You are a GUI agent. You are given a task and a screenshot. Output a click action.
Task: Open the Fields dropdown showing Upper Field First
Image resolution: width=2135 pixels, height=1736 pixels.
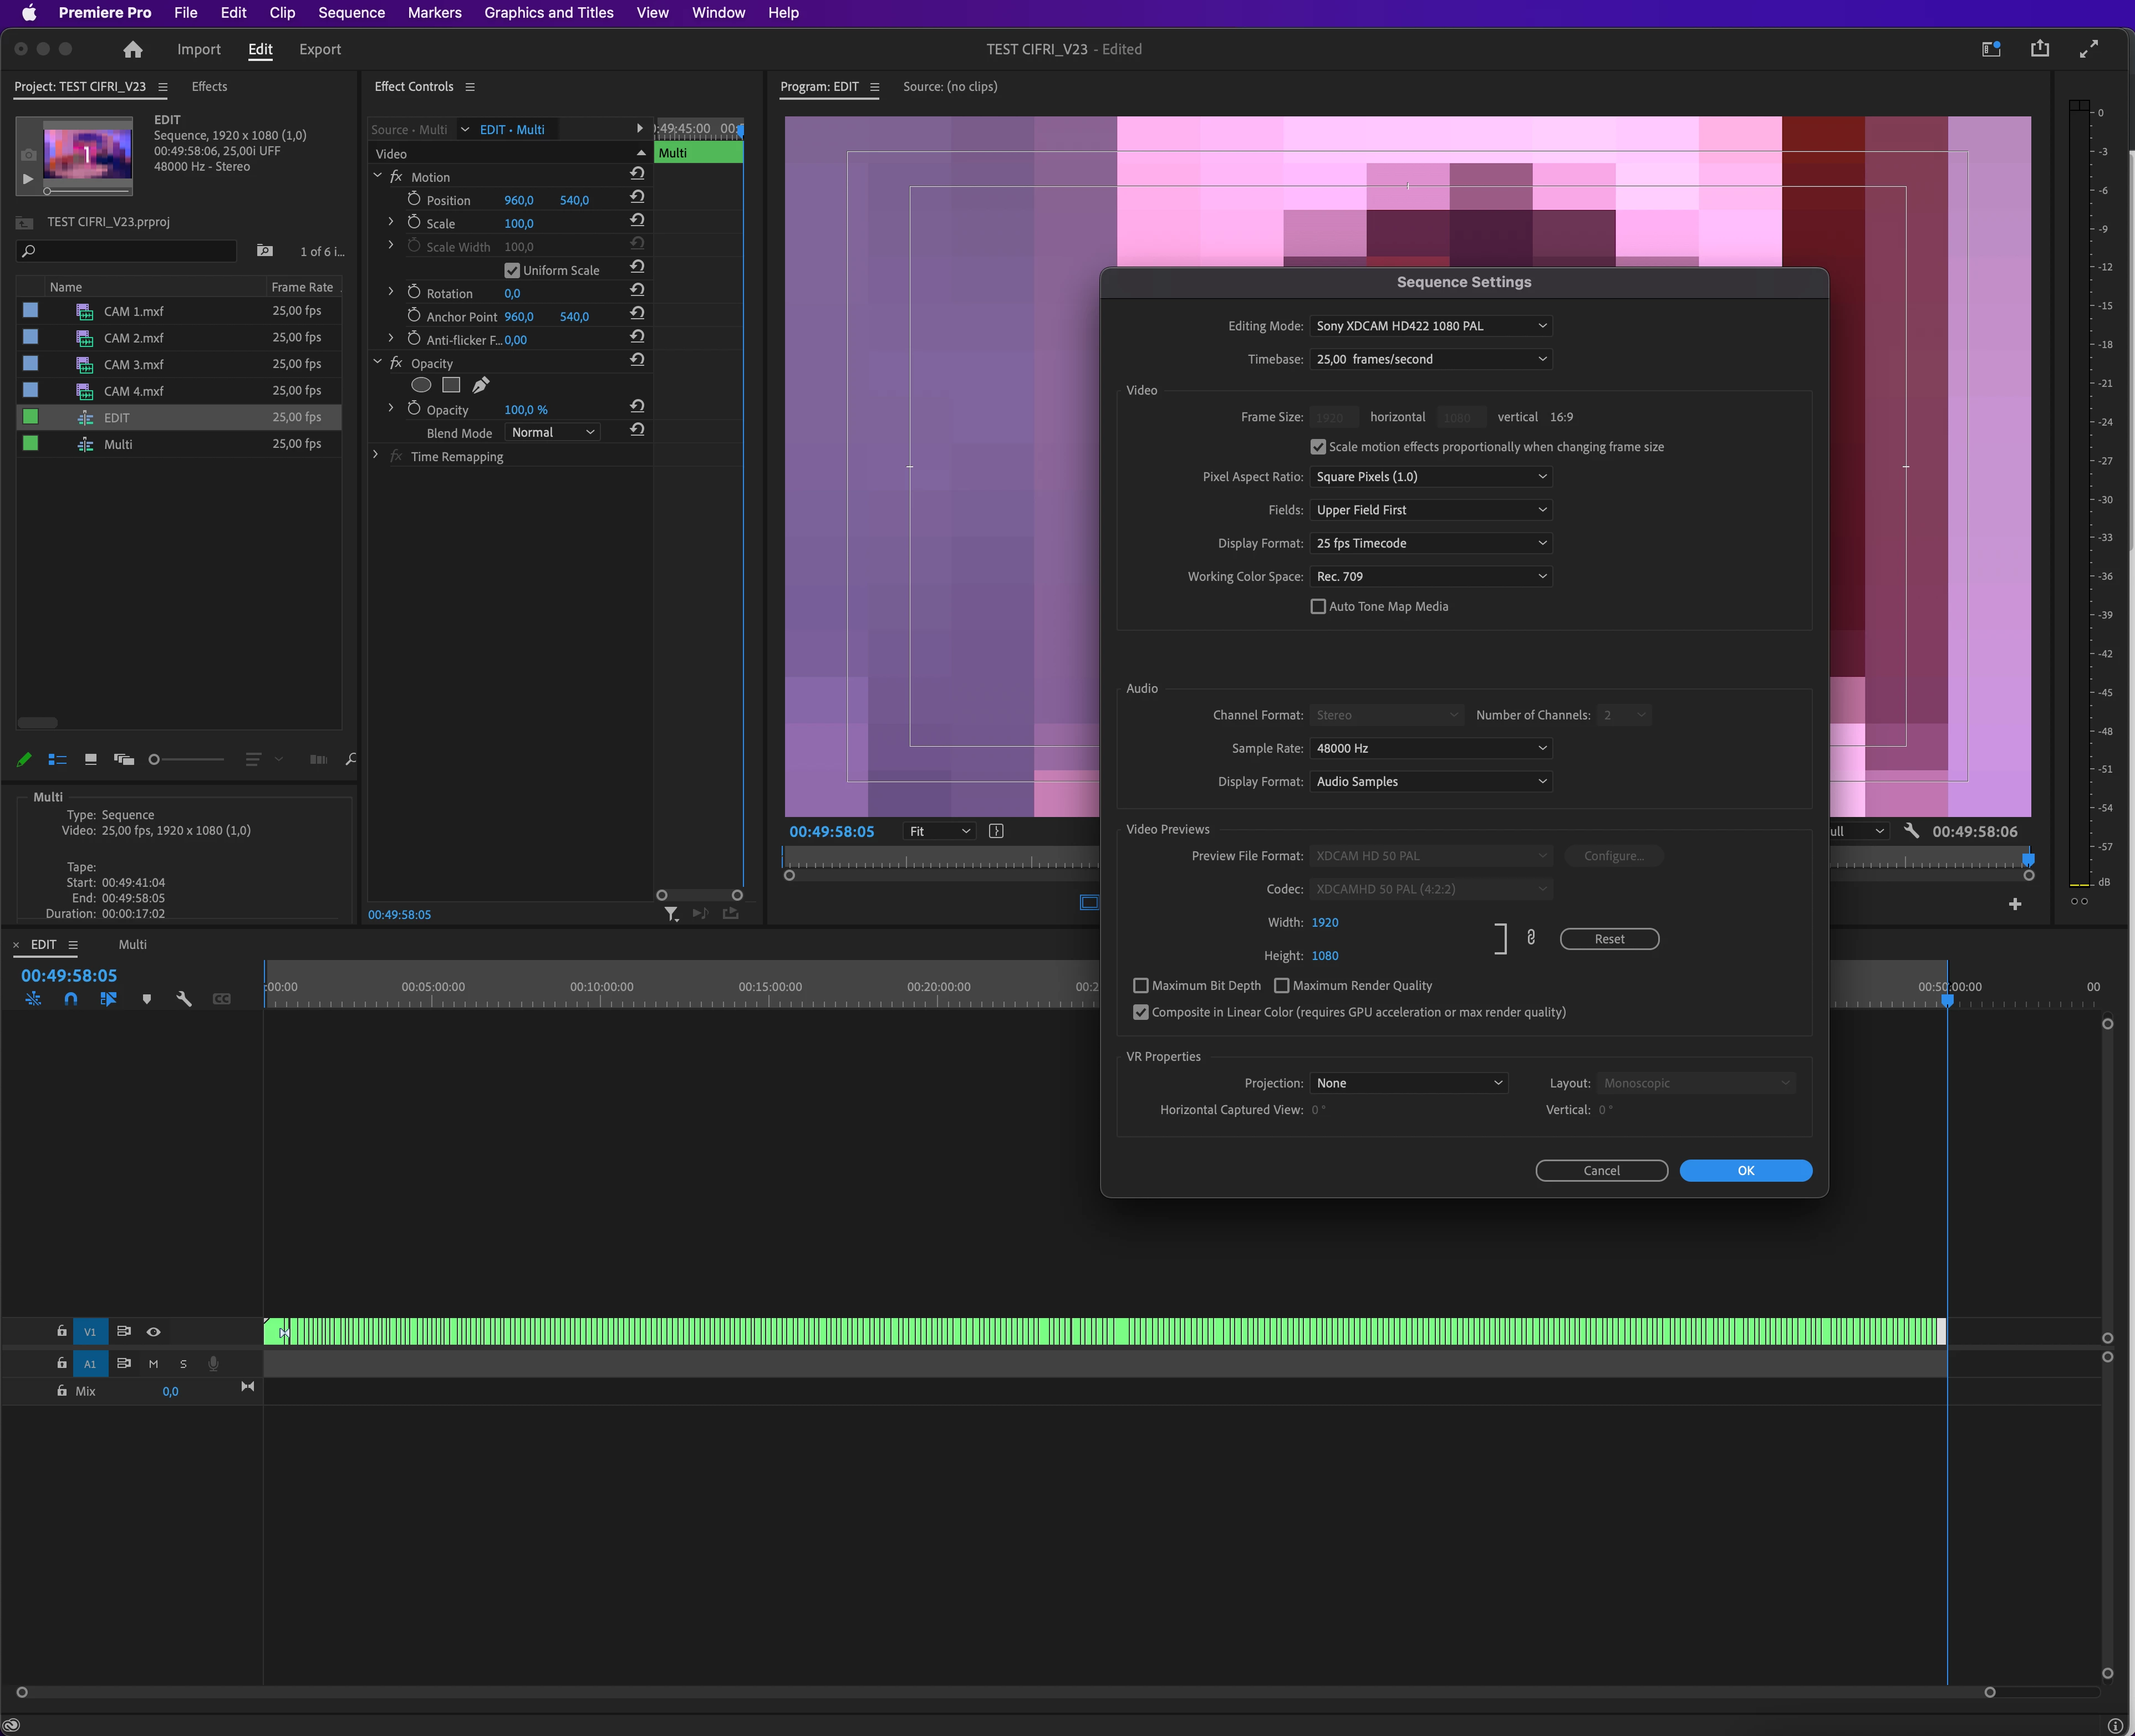point(1430,510)
